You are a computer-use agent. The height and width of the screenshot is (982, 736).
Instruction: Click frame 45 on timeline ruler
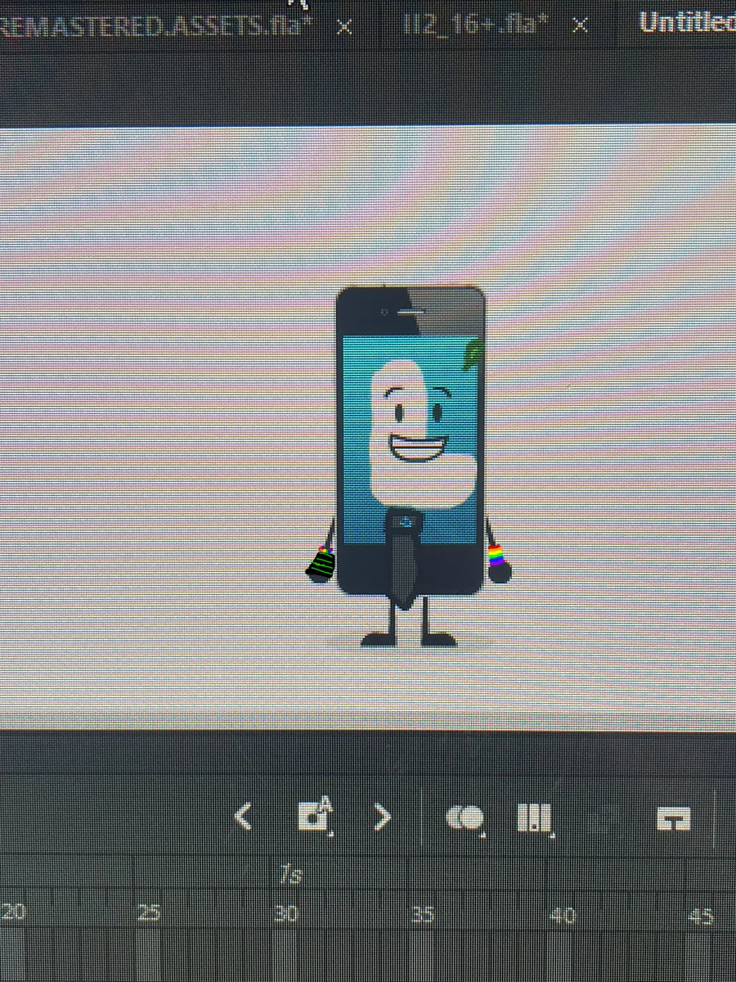coord(702,916)
